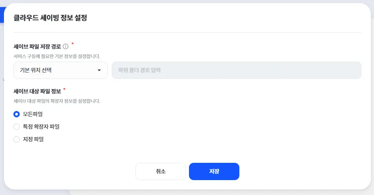The image size is (374, 195).
Task: Click the 지정 파일 label text
Action: coord(33,139)
